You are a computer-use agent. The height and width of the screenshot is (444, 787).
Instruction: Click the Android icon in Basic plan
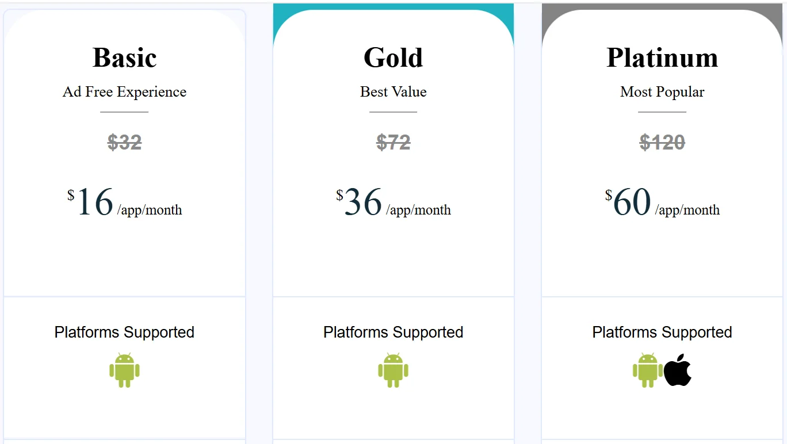click(124, 370)
